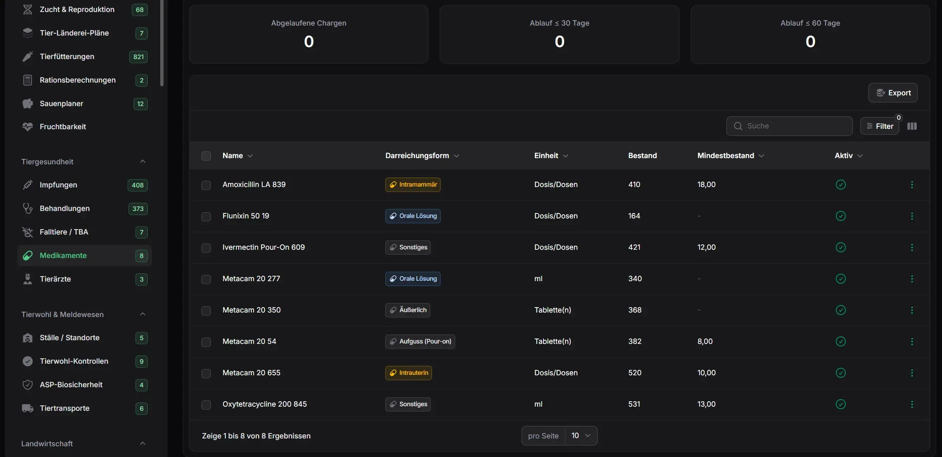Collapse the Tierwohl & Meldewesen section
The width and height of the screenshot is (942, 457).
coord(142,314)
